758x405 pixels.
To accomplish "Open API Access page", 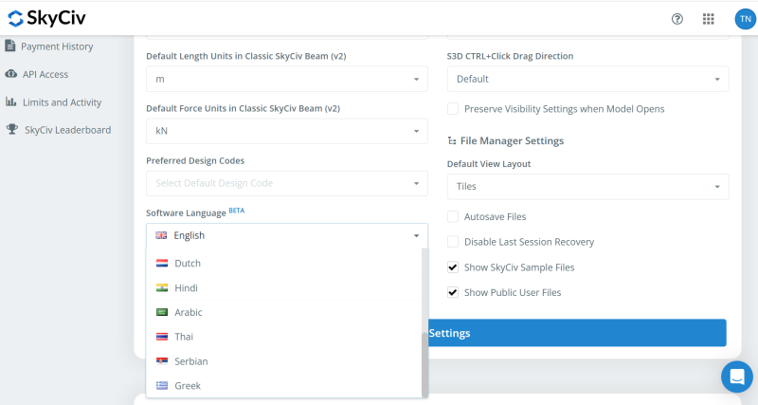I will coord(45,74).
